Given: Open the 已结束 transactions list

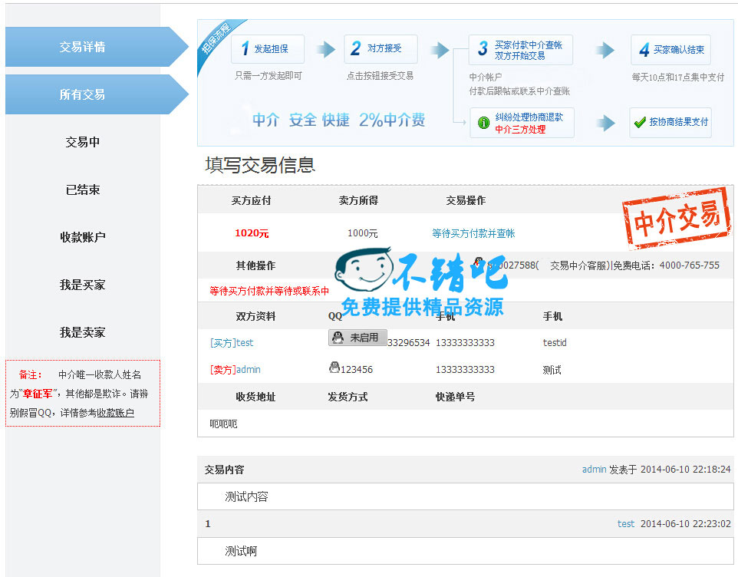Looking at the screenshot, I should tap(82, 190).
